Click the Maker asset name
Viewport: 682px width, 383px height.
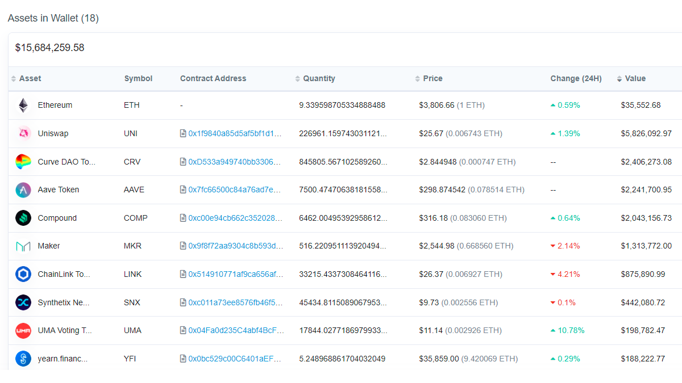49,246
